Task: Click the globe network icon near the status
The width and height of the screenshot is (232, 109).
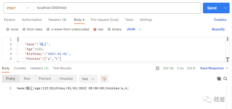Action: click(x=158, y=68)
